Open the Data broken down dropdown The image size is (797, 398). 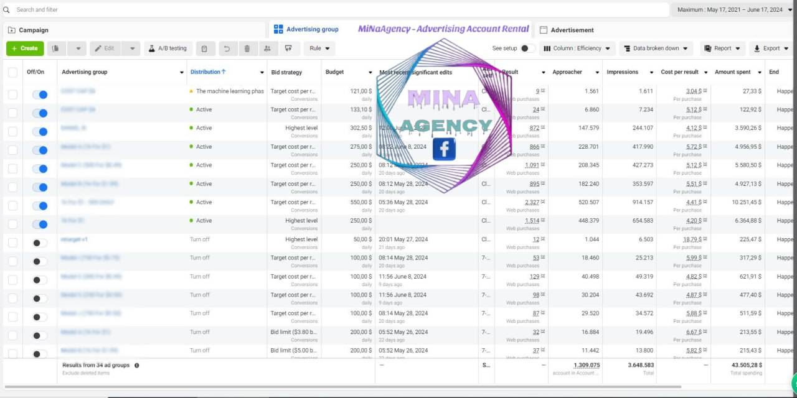(x=656, y=49)
